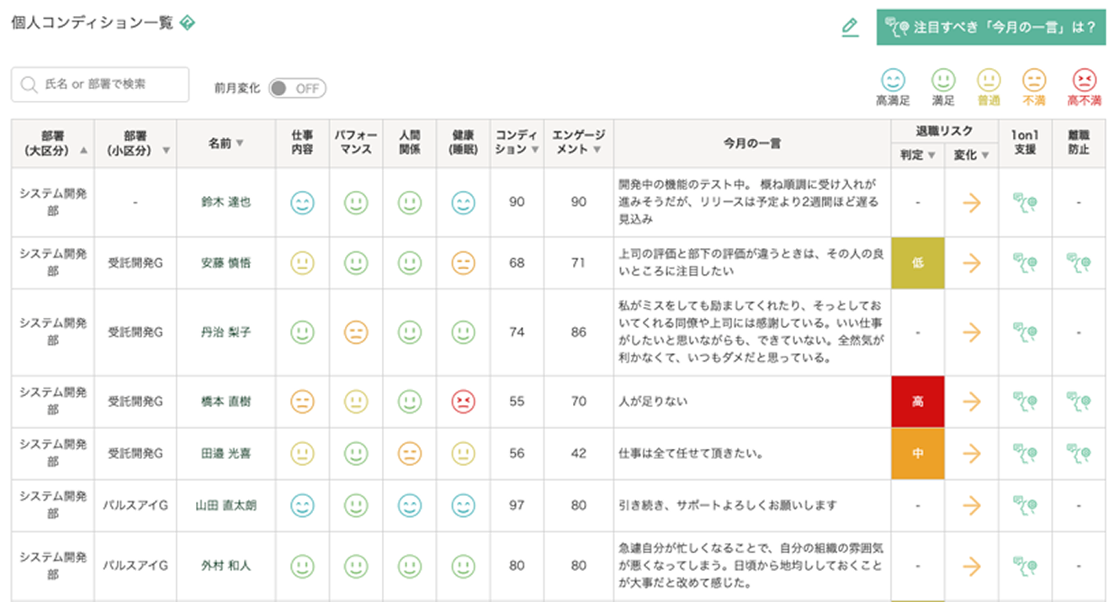Sort the コンディション column
The width and height of the screenshot is (1114, 602).
536,150
